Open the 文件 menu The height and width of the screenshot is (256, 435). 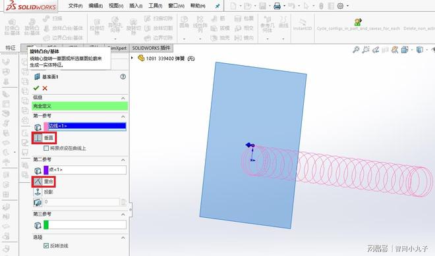click(x=75, y=5)
